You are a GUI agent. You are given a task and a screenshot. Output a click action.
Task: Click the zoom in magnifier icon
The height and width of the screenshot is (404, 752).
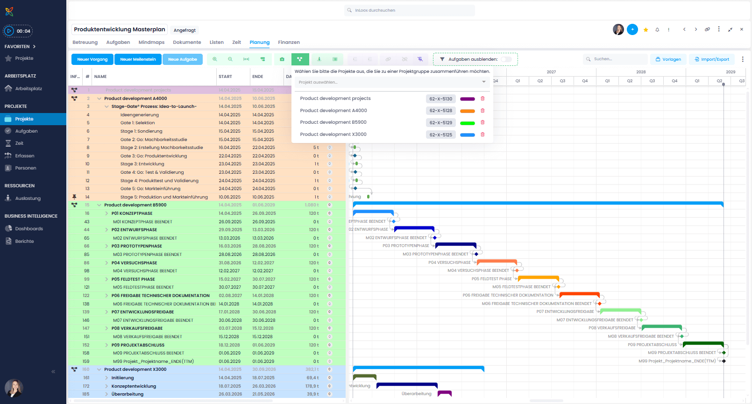[215, 59]
